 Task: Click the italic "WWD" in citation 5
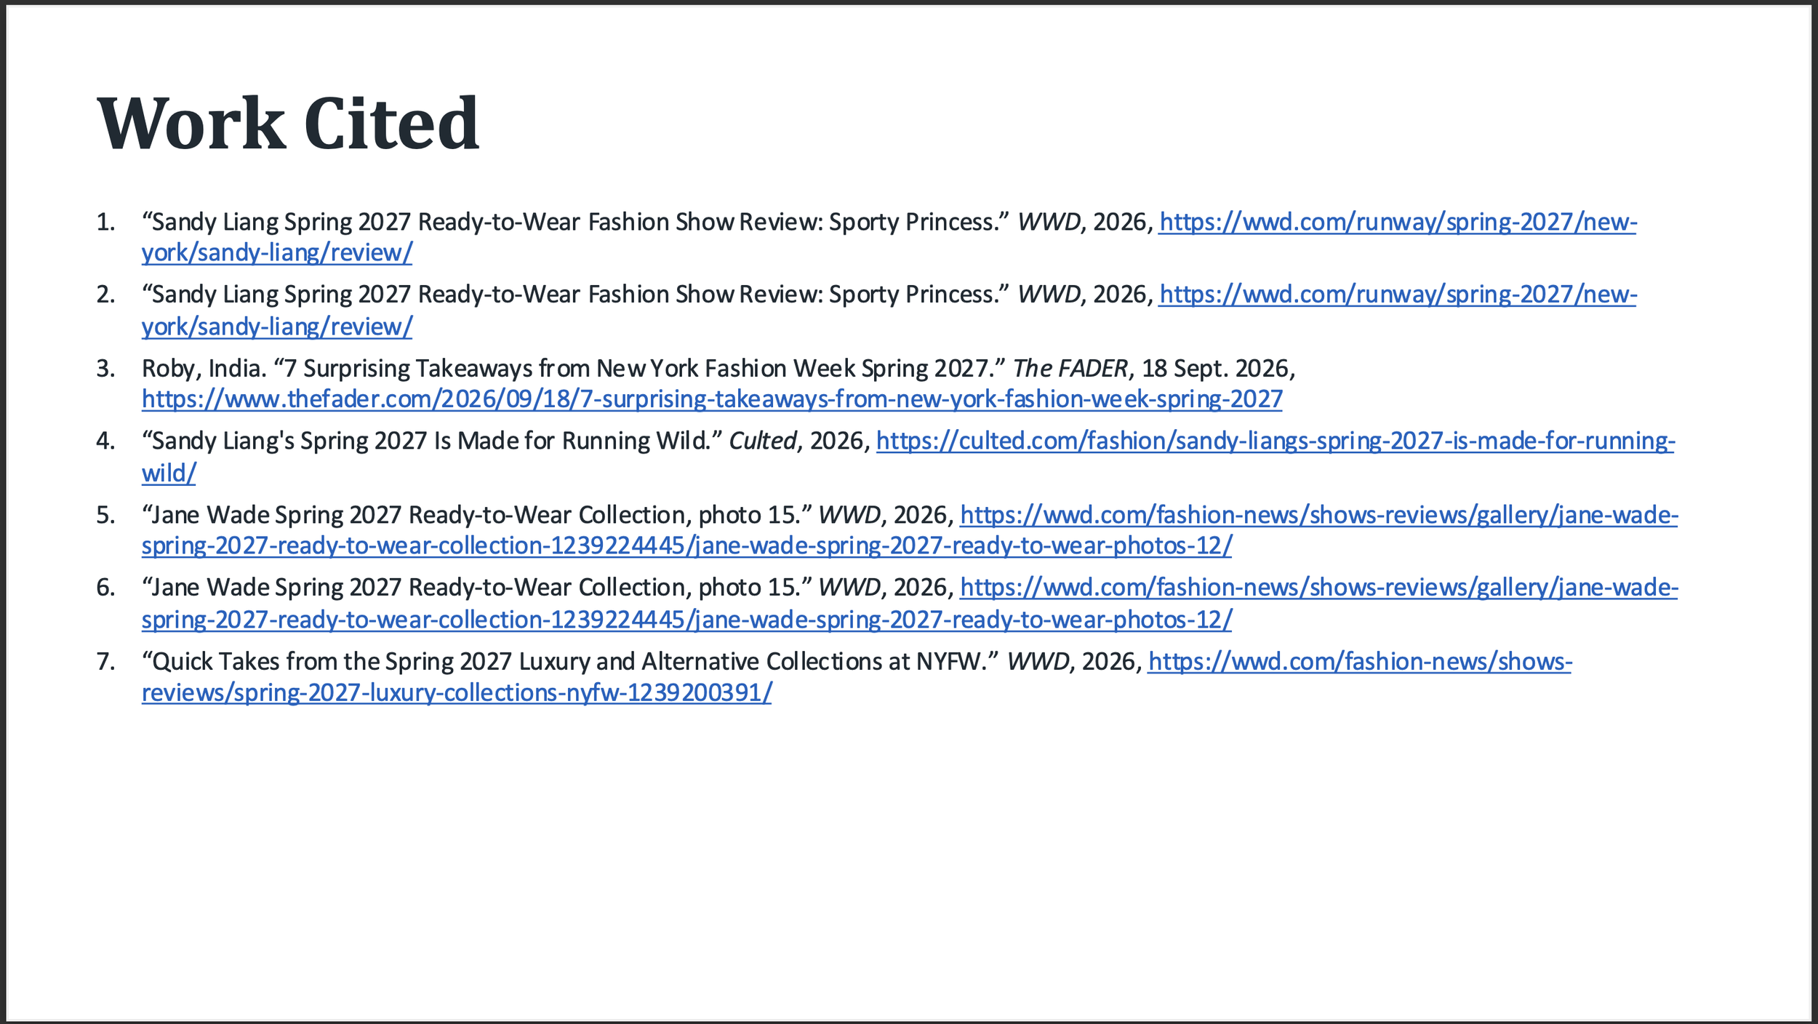click(850, 515)
